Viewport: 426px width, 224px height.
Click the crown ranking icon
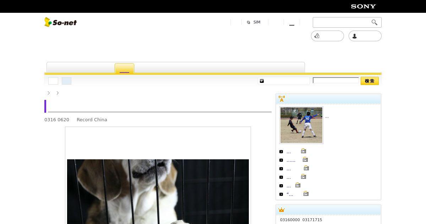tap(282, 210)
